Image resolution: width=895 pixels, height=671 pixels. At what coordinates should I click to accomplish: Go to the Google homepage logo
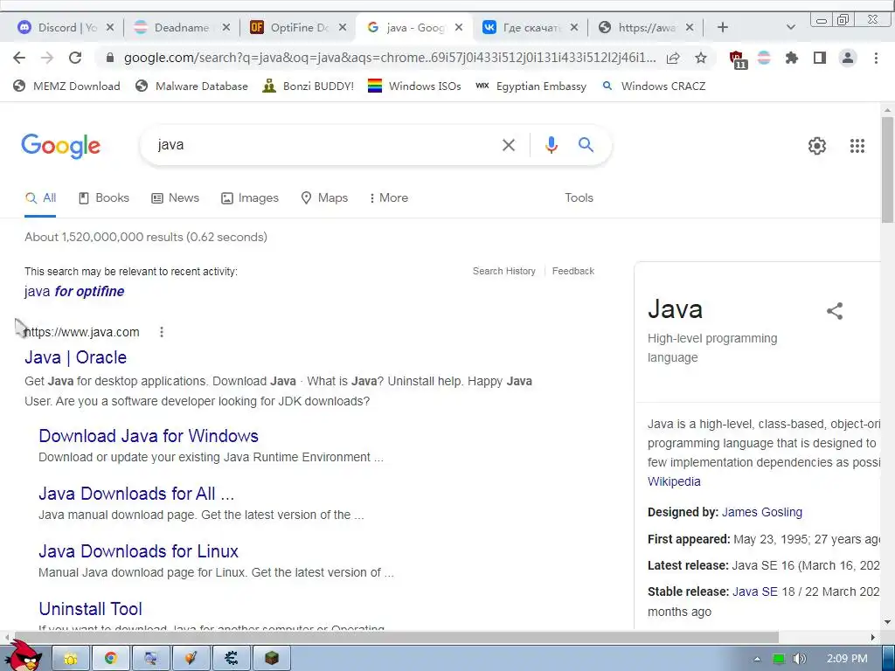pos(61,146)
